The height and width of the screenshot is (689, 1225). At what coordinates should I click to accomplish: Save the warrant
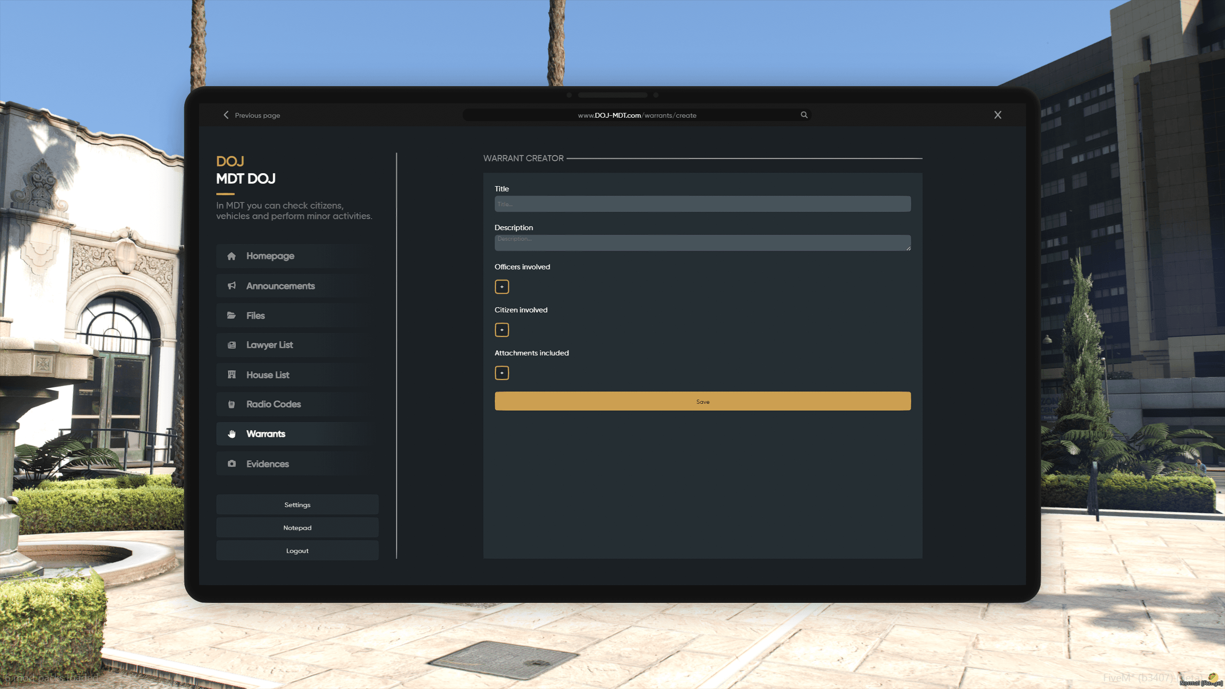(702, 401)
